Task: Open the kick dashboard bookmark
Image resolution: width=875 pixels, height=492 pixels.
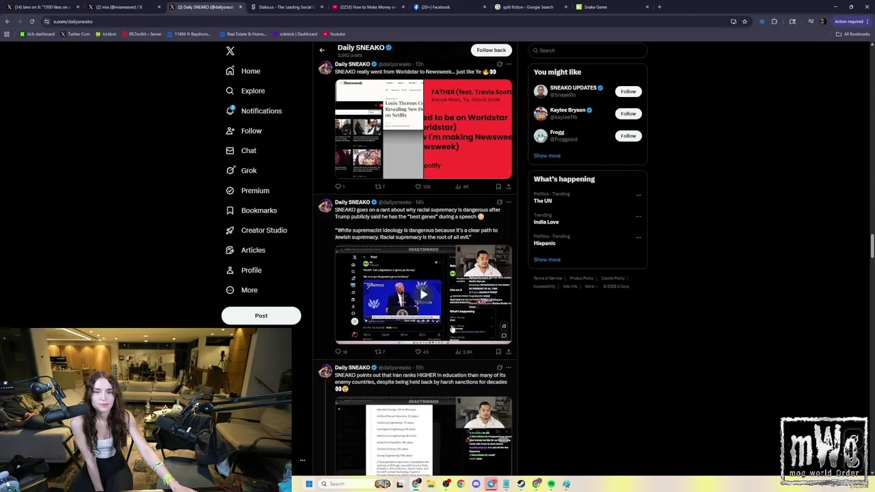Action: 38,34
